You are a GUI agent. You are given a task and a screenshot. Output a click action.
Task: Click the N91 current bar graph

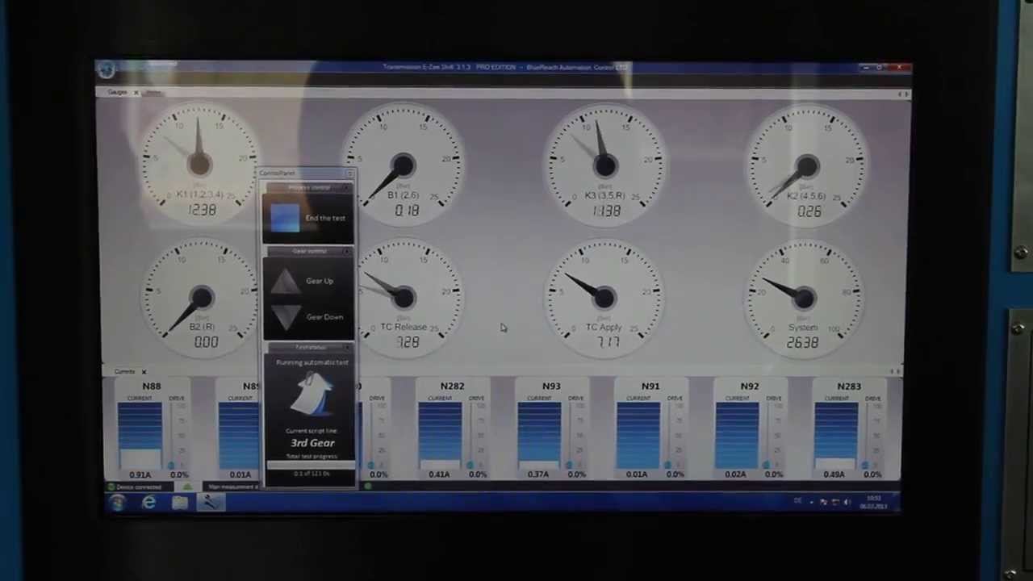click(638, 436)
